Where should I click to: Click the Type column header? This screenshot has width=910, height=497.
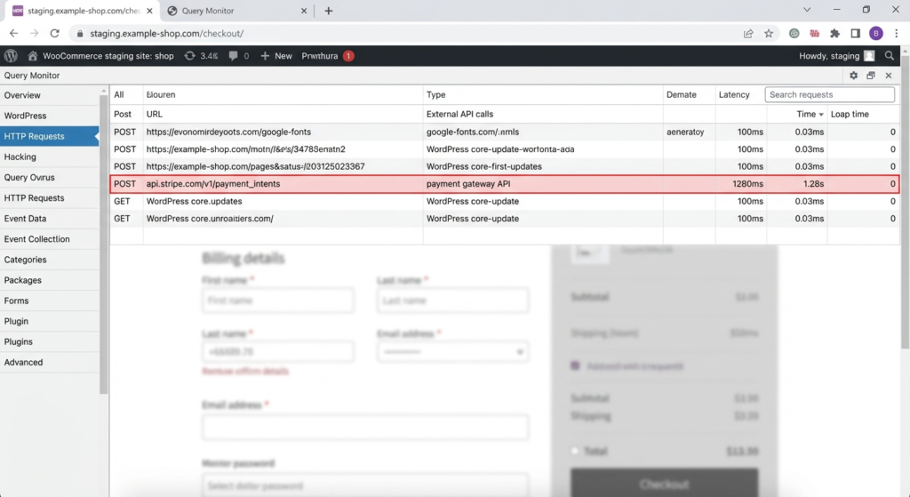(435, 94)
